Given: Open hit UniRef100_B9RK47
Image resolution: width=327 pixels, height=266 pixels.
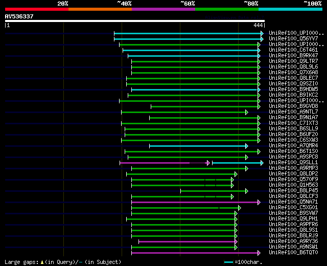Looking at the screenshot, I should 293,56.
